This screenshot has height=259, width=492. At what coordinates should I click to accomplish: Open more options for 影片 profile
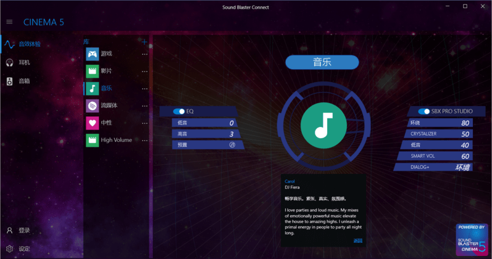tap(144, 72)
